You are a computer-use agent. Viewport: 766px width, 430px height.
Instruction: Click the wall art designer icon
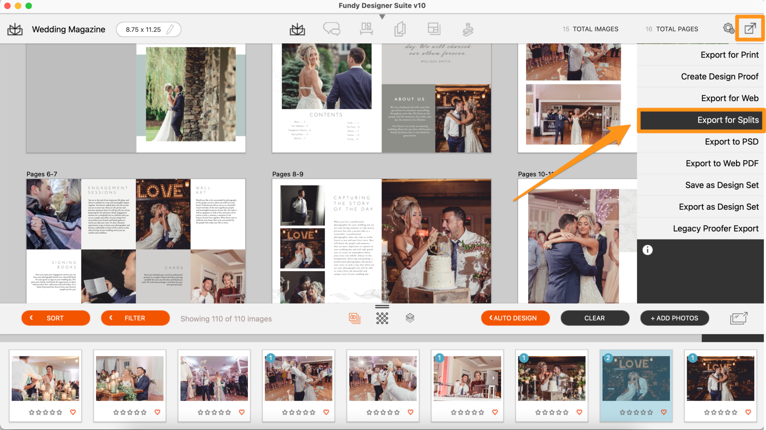366,29
